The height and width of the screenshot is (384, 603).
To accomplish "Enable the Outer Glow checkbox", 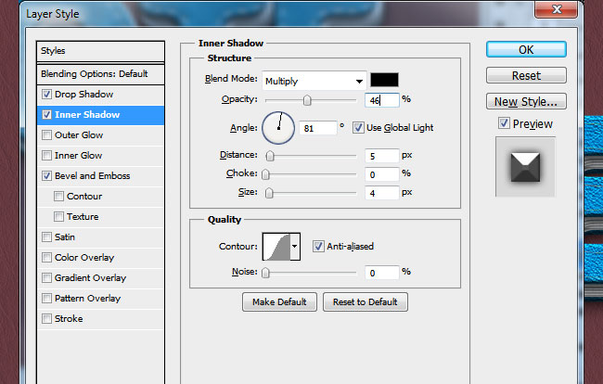I will tap(47, 134).
